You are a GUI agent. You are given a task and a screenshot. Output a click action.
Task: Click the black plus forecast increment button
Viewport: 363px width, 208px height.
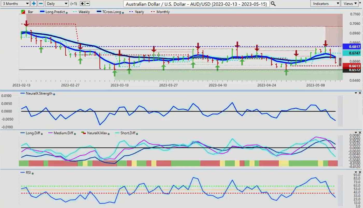click(82, 4)
